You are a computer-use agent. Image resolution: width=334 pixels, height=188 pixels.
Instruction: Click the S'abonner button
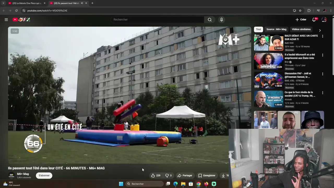[44, 175]
